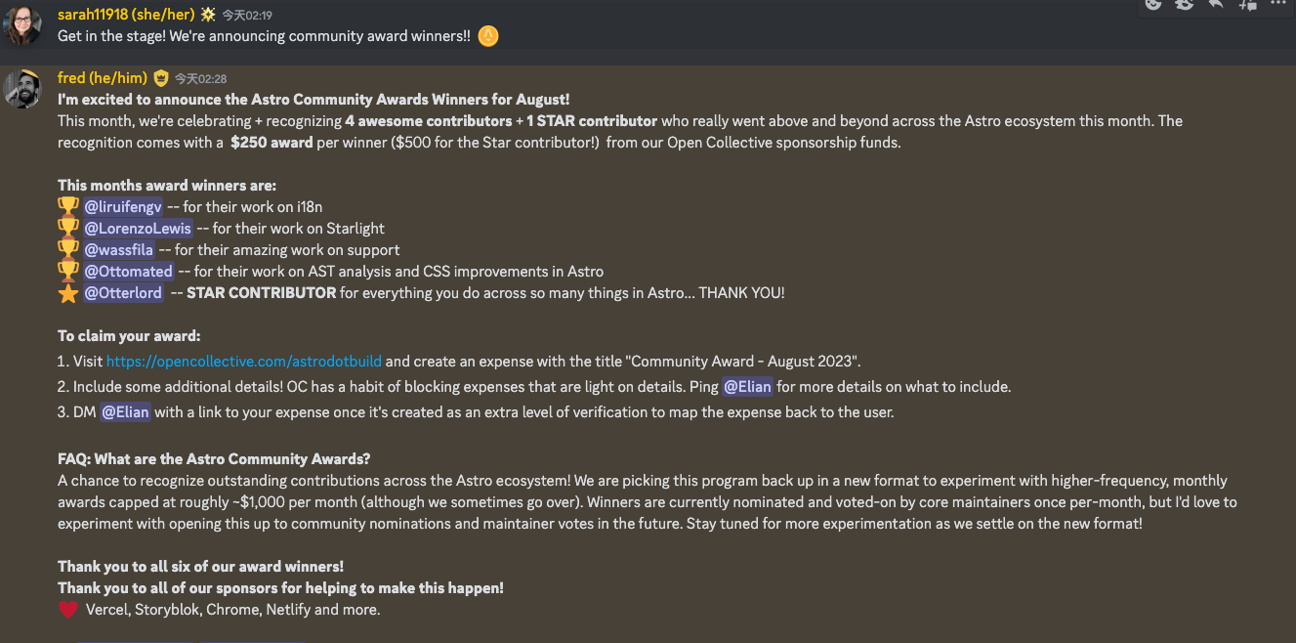The image size is (1296, 643).
Task: Click the @Elian mention in step 3
Action: tap(125, 411)
